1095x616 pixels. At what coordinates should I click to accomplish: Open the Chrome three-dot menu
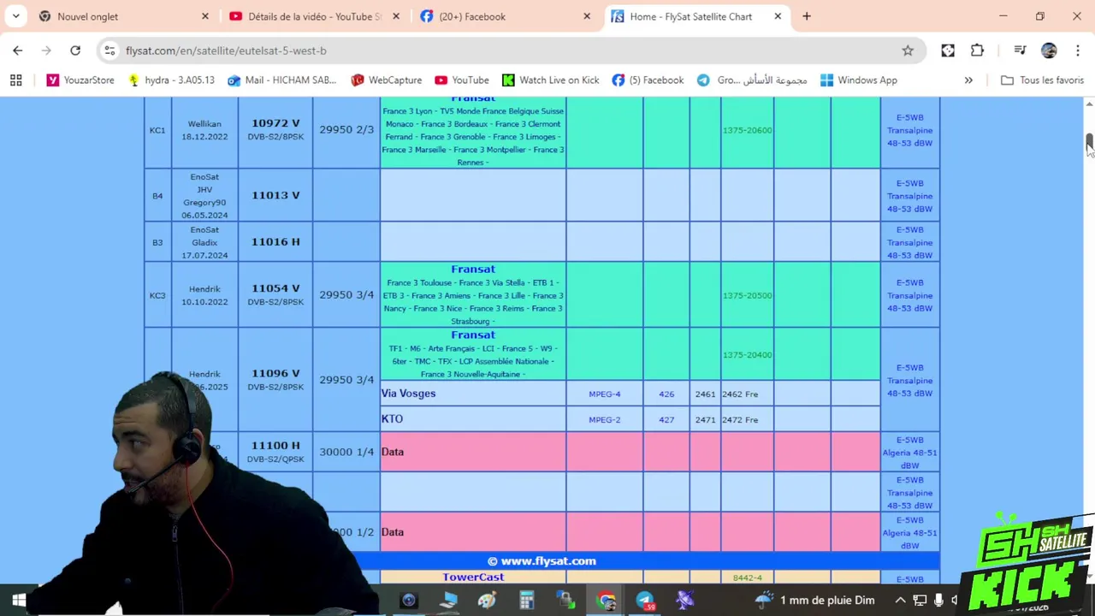pos(1077,50)
